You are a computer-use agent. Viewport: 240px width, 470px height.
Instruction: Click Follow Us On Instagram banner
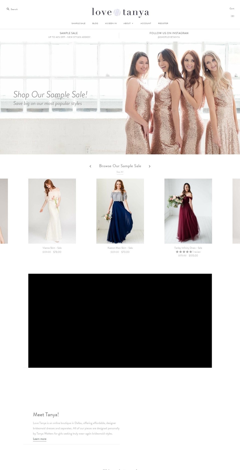pyautogui.click(x=169, y=35)
